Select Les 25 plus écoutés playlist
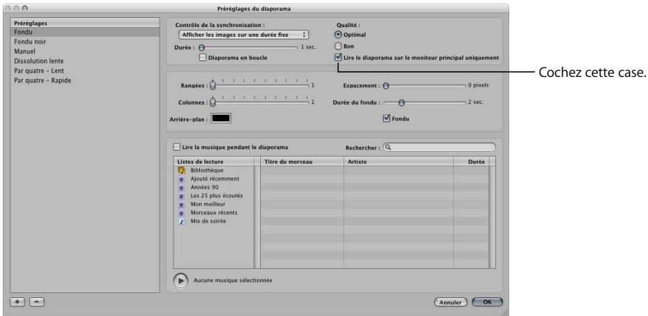This screenshot has width=648, height=316. coord(214,195)
